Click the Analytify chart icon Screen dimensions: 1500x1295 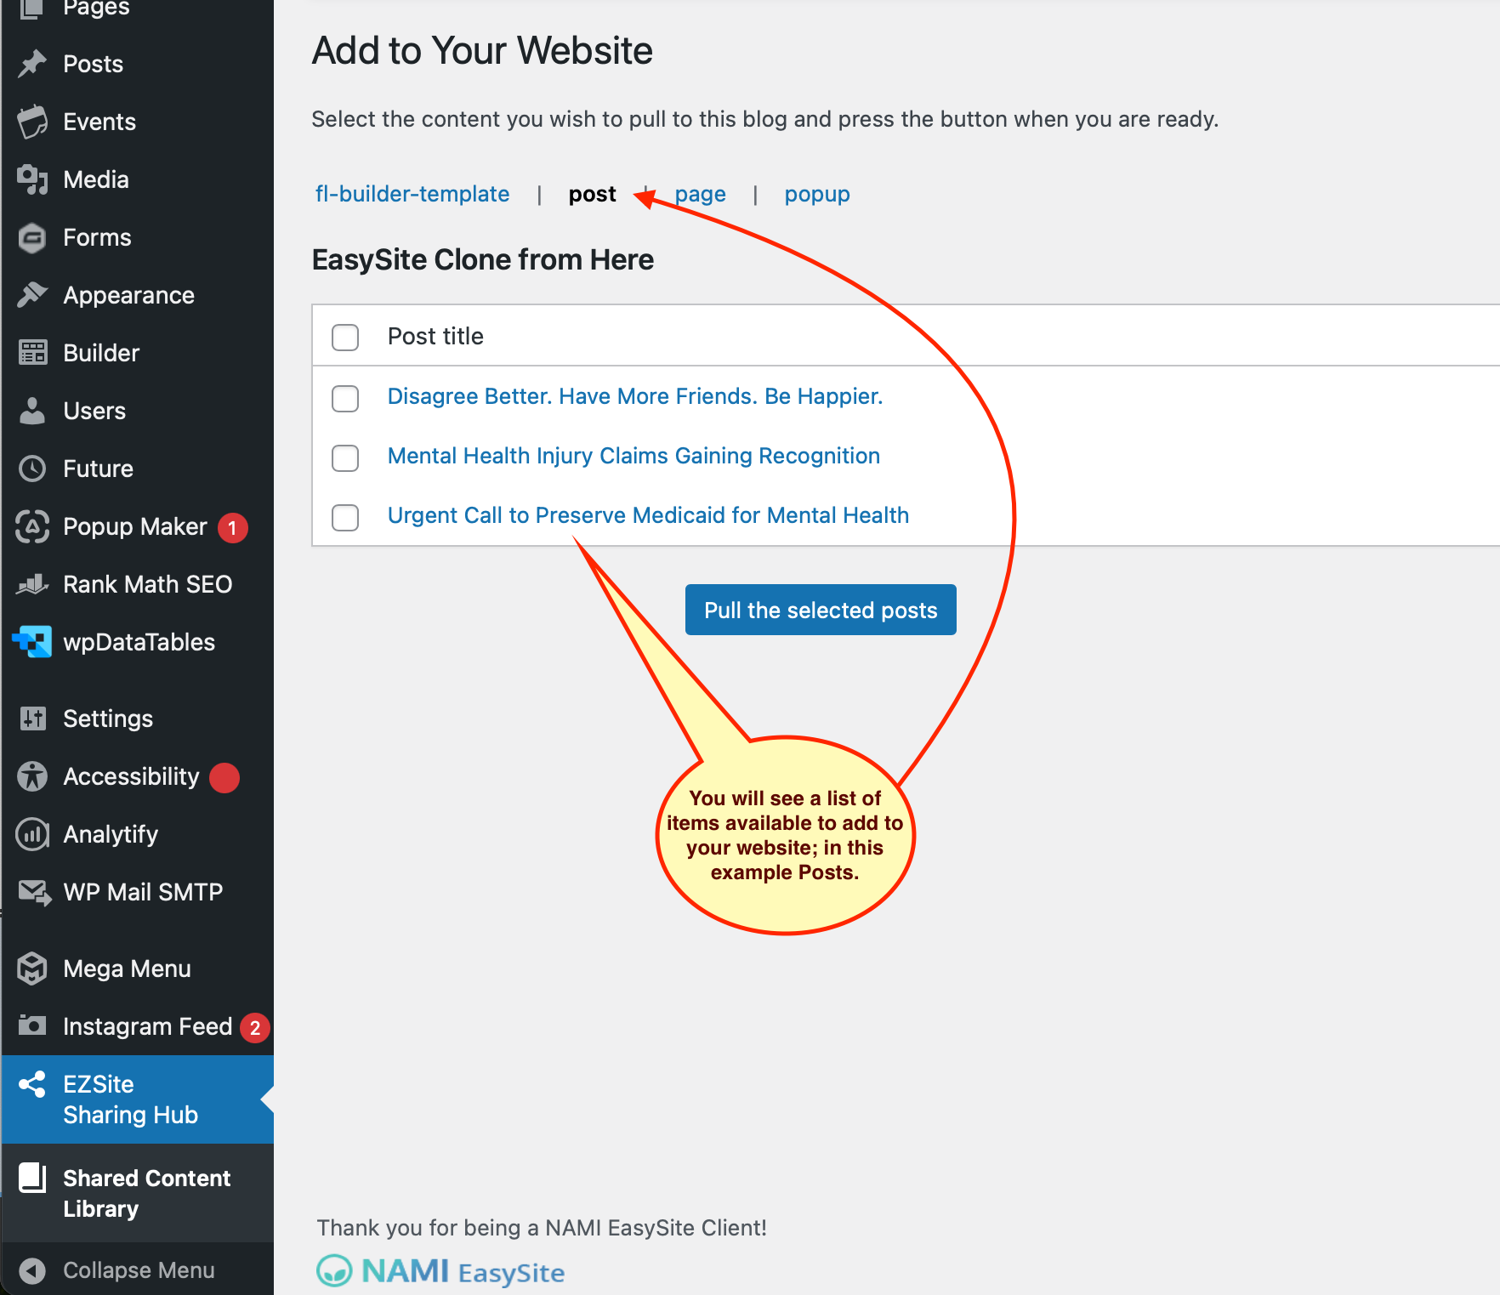pyautogui.click(x=32, y=834)
